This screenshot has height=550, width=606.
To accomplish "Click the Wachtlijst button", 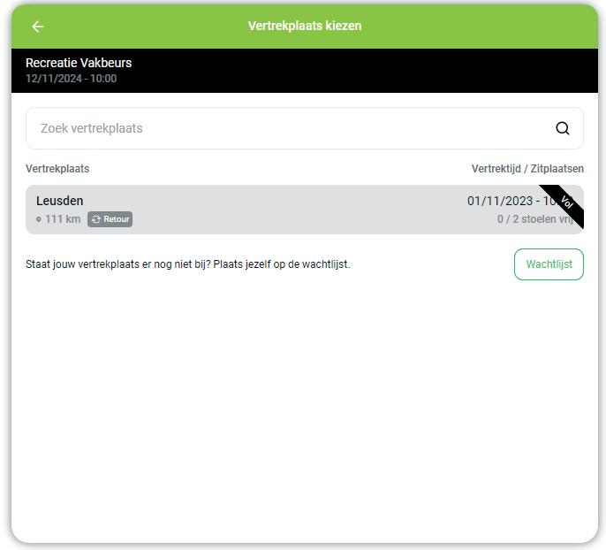I will (x=549, y=264).
